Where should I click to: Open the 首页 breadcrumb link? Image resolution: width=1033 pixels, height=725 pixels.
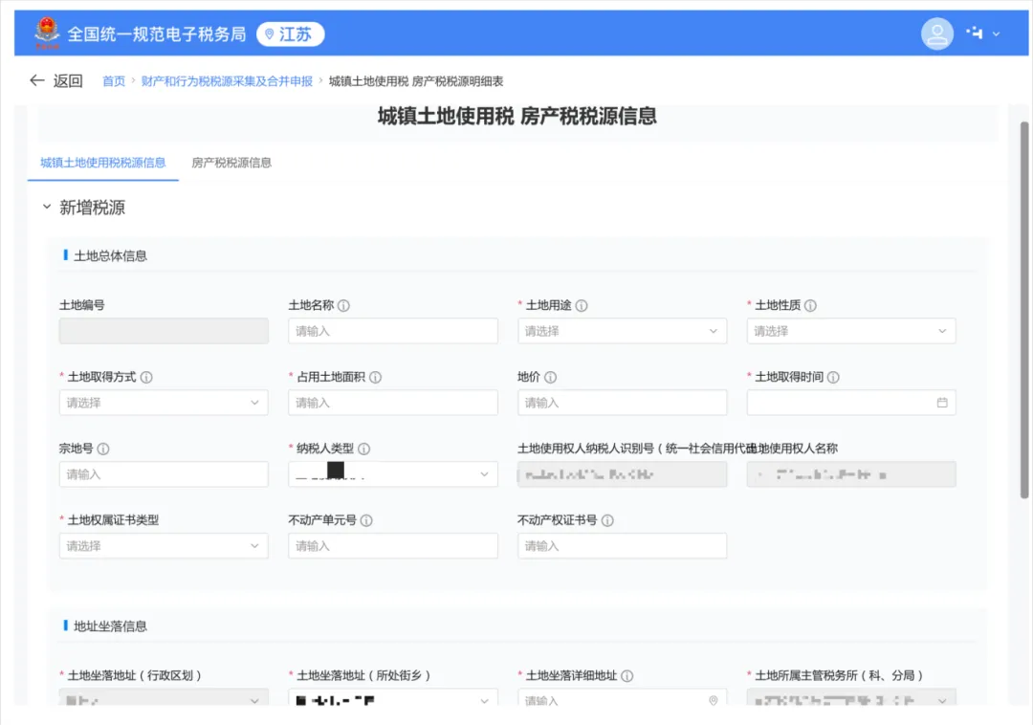tap(114, 80)
